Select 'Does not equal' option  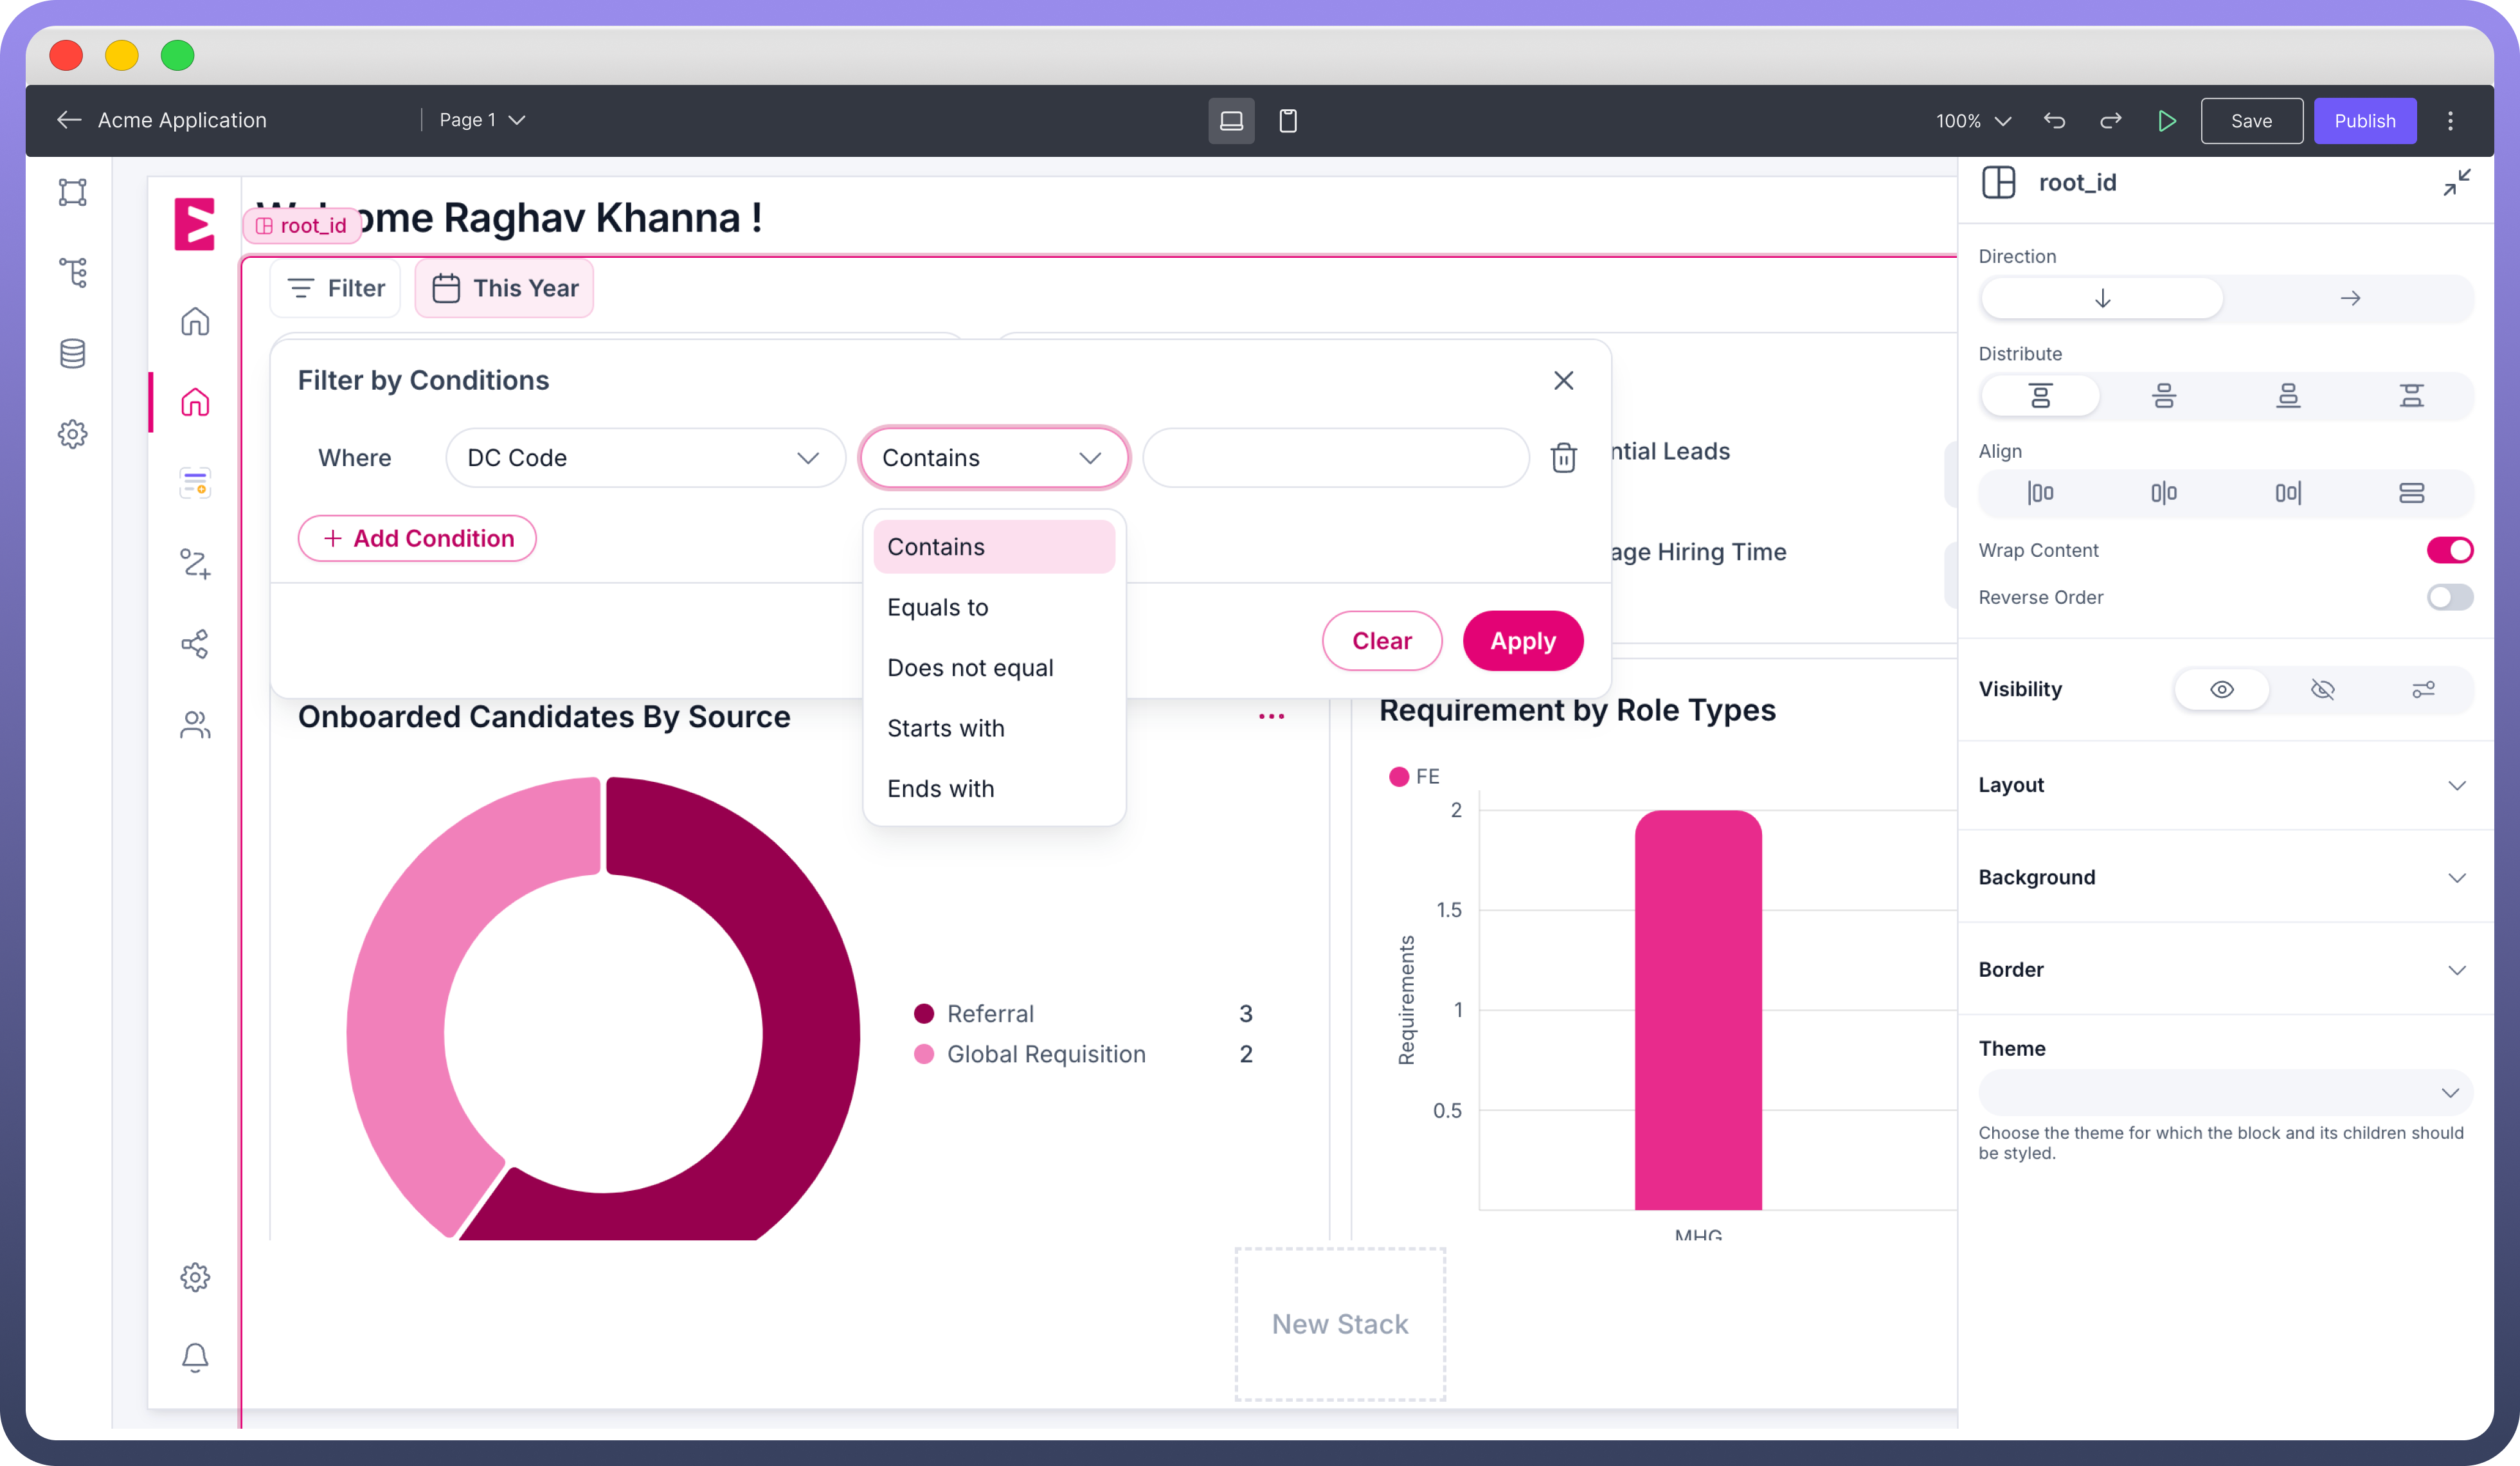coord(969,668)
